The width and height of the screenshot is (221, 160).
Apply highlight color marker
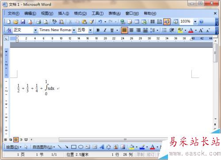click(x=180, y=30)
